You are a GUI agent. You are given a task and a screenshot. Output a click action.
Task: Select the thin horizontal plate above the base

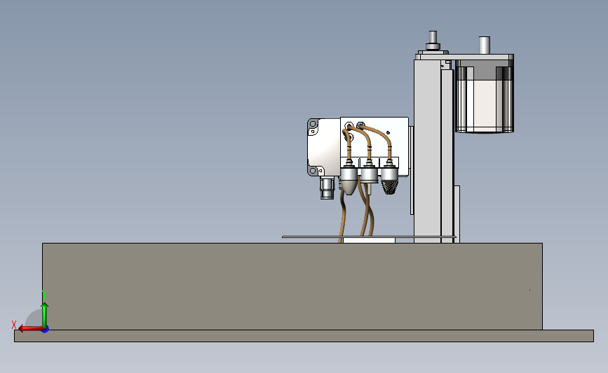pyautogui.click(x=369, y=237)
